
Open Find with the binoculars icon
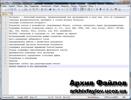(x=50, y=9)
